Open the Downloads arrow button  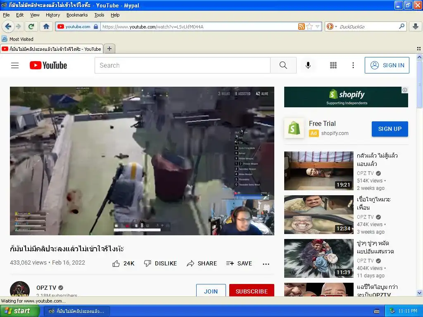[x=416, y=26]
